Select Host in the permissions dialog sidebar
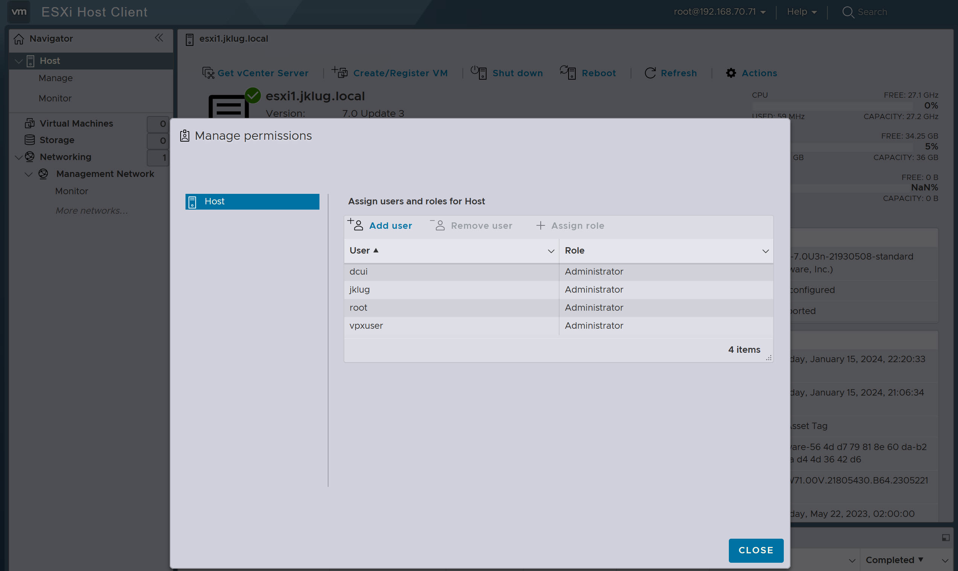This screenshot has height=571, width=958. click(252, 201)
